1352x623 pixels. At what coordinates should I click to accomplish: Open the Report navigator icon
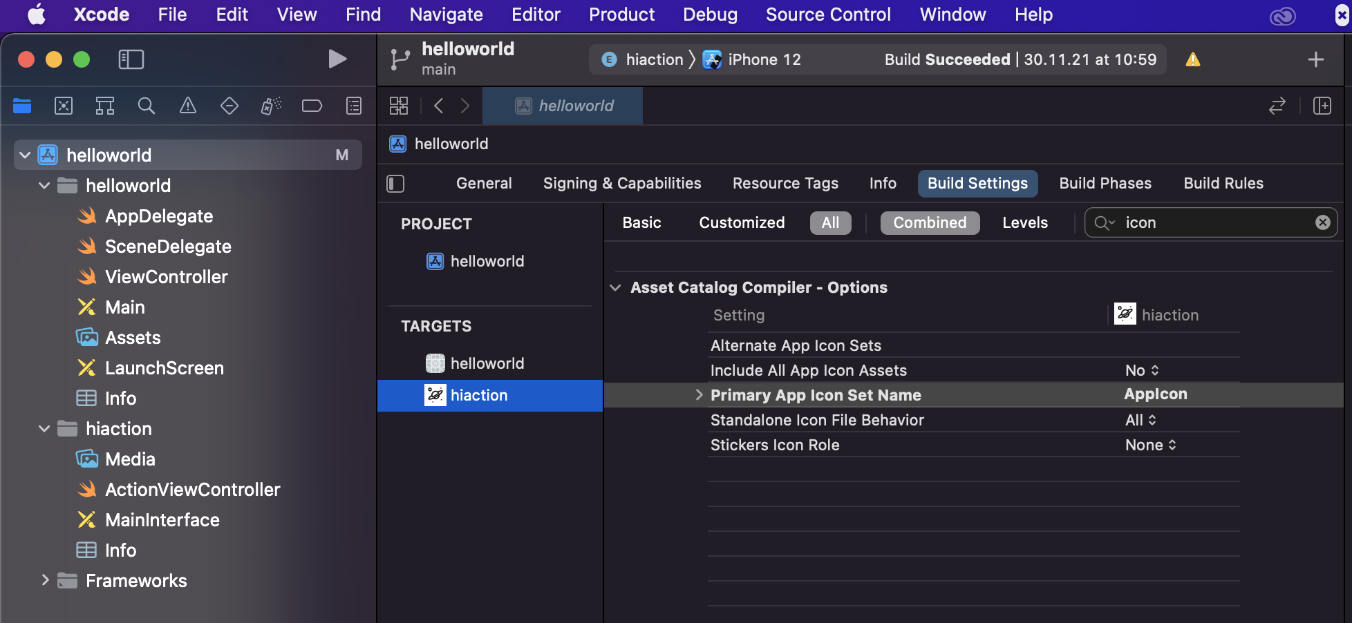[354, 106]
